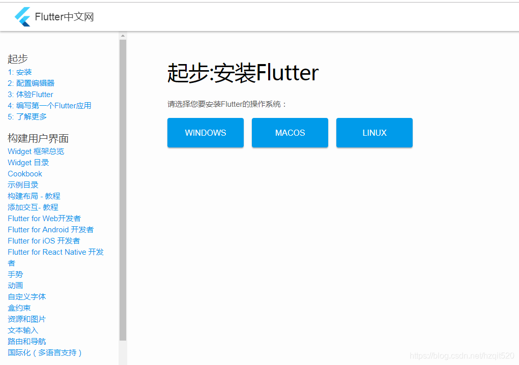
Task: Open the Flutter中文网 site title
Action: (64, 17)
